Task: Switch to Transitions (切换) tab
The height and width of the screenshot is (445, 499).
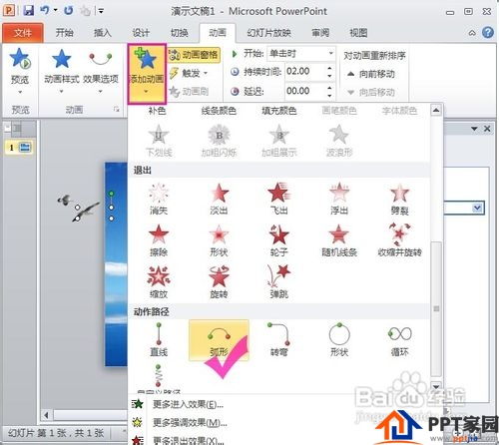Action: pyautogui.click(x=180, y=33)
